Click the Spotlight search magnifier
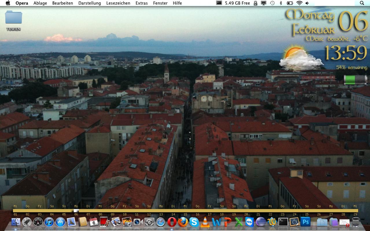 click(x=362, y=3)
